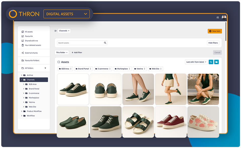241x148 pixels.
Task: Open the This folder dropdown
Action: 62,52
